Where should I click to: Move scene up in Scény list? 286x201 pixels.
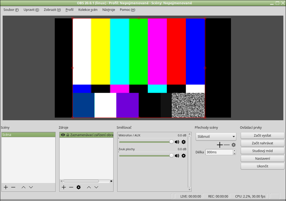[24, 187]
